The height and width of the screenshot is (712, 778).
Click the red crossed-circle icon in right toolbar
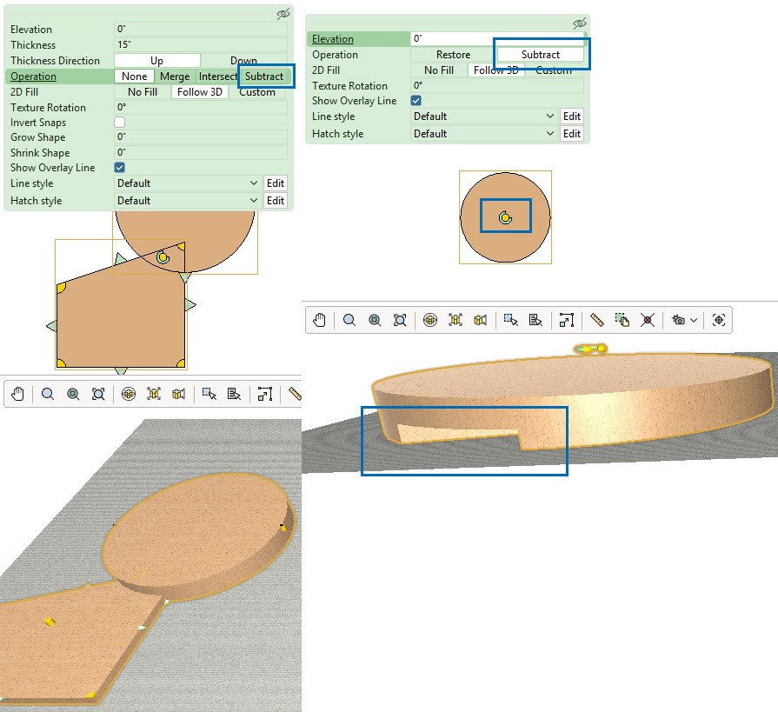point(648,320)
